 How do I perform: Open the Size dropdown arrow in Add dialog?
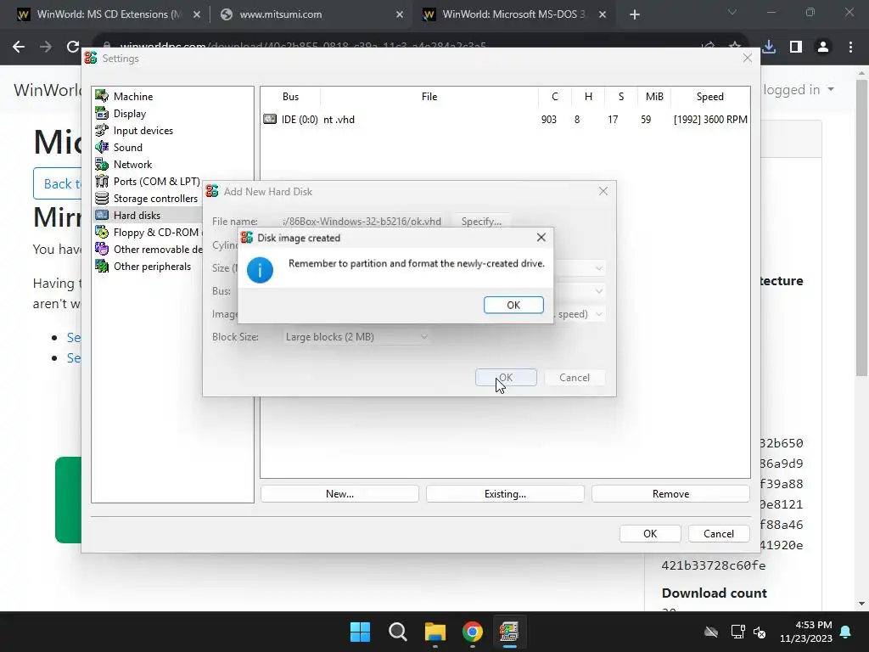(x=598, y=268)
